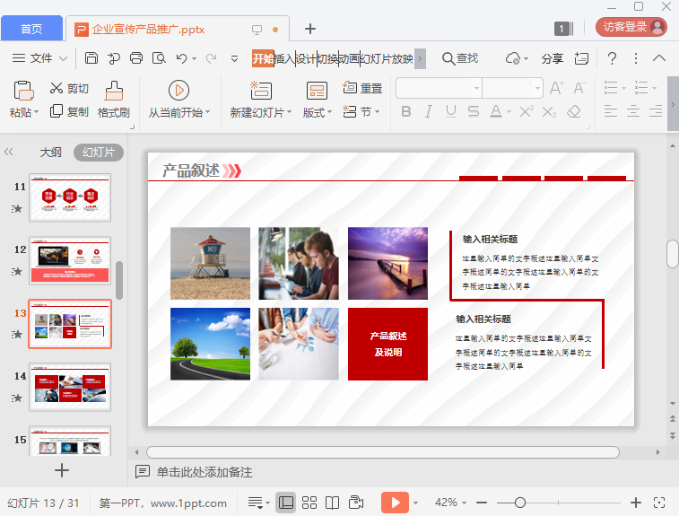Add new slide with plus below thumbnails

point(62,470)
